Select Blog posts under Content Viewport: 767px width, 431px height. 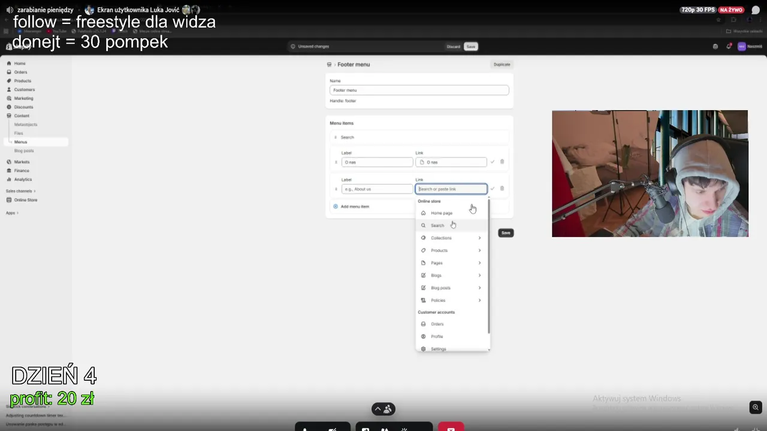(24, 151)
